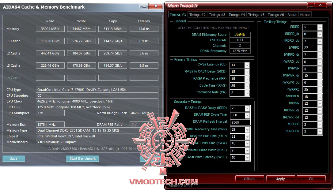Expand the tRDRD_dd dropdown
The width and height of the screenshot is (334, 194).
(x=320, y=41)
